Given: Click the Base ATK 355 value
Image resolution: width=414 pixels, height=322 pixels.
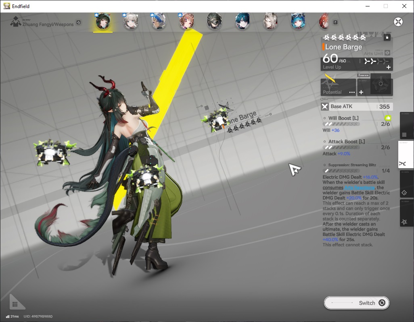Looking at the screenshot, I should coord(384,107).
